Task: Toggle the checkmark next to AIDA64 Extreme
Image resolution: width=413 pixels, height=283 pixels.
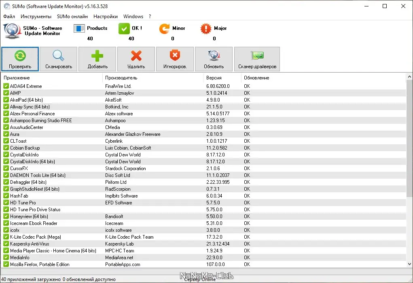Action: 6,85
